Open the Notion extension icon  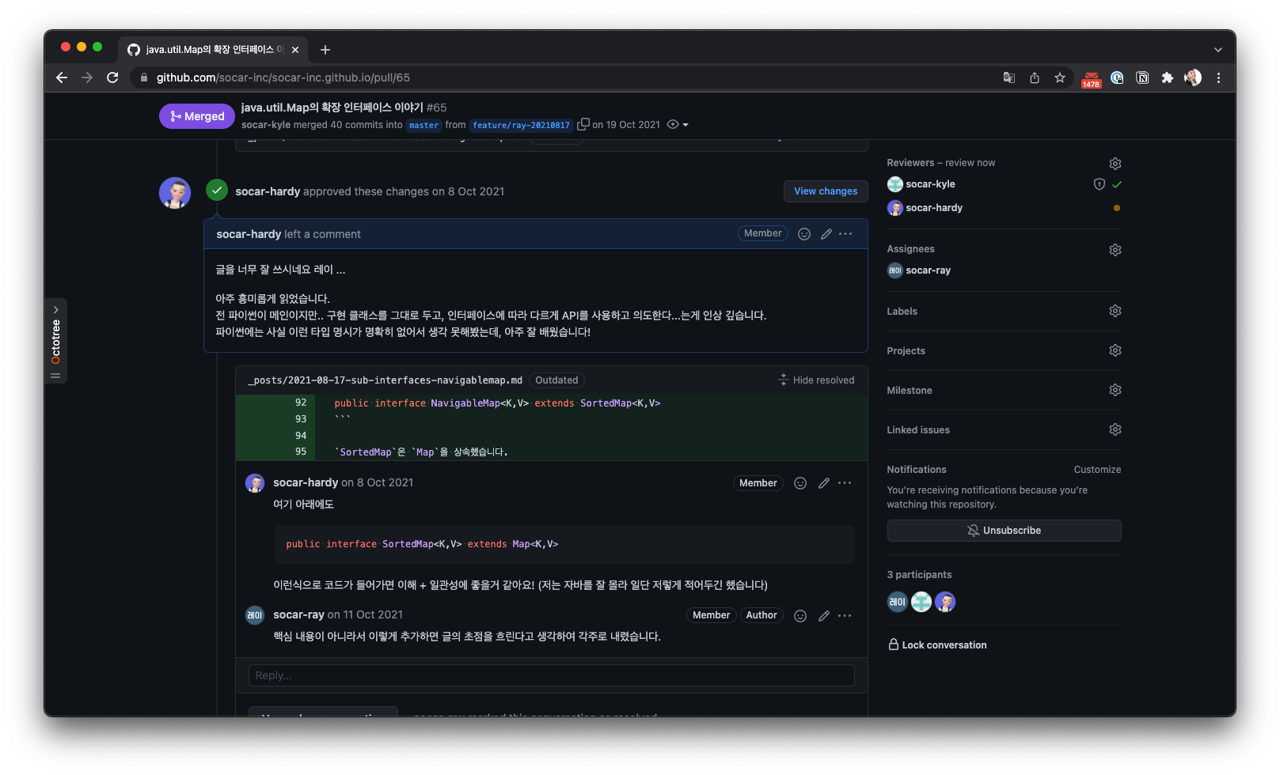click(x=1142, y=77)
